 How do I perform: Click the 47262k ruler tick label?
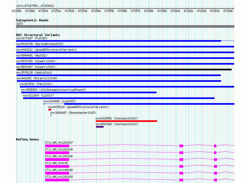(202, 11)
